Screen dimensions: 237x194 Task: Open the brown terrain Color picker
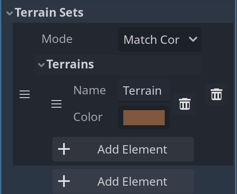click(144, 118)
